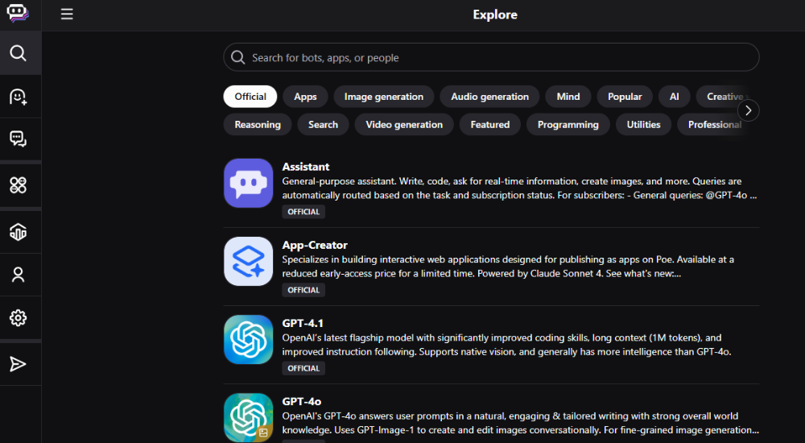This screenshot has height=443, width=805.
Task: Click the magnifier icon in search bar
Action: click(x=237, y=57)
